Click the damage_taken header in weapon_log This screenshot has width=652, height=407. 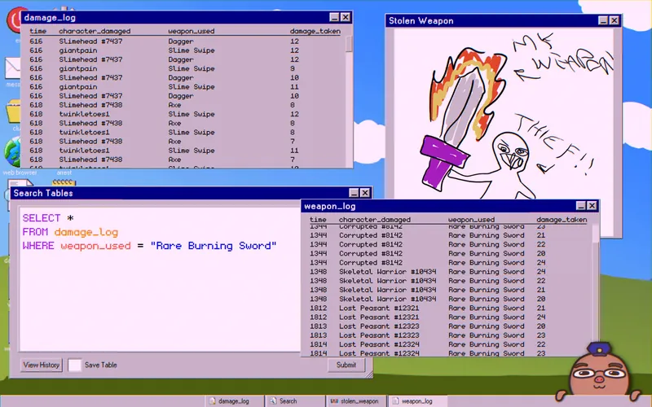point(562,220)
